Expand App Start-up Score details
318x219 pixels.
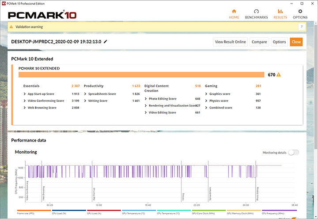[x=25, y=94]
